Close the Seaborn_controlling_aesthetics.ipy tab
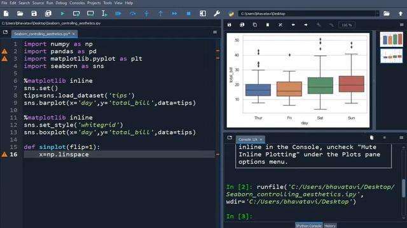 [74, 34]
